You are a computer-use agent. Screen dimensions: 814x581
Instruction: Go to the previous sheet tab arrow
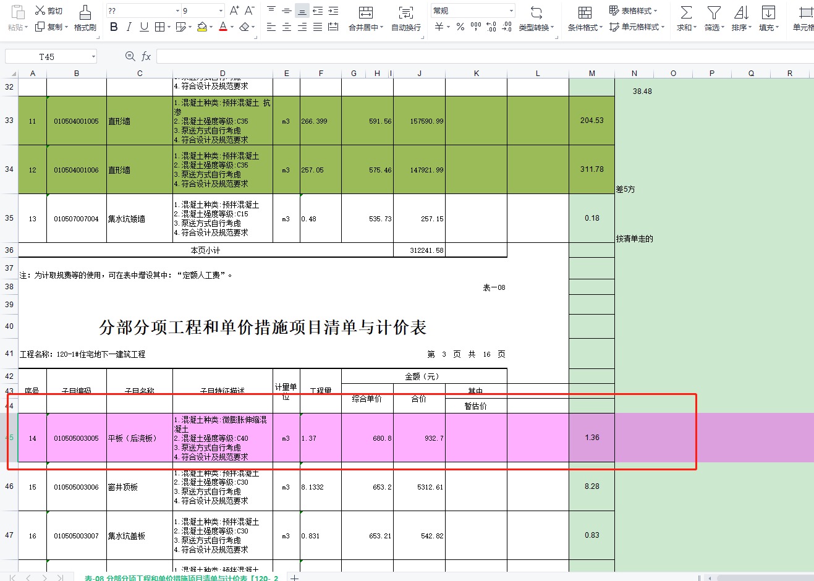pos(28,578)
